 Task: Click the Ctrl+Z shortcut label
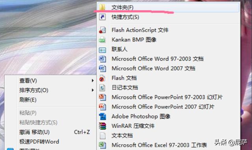[x=82, y=132]
